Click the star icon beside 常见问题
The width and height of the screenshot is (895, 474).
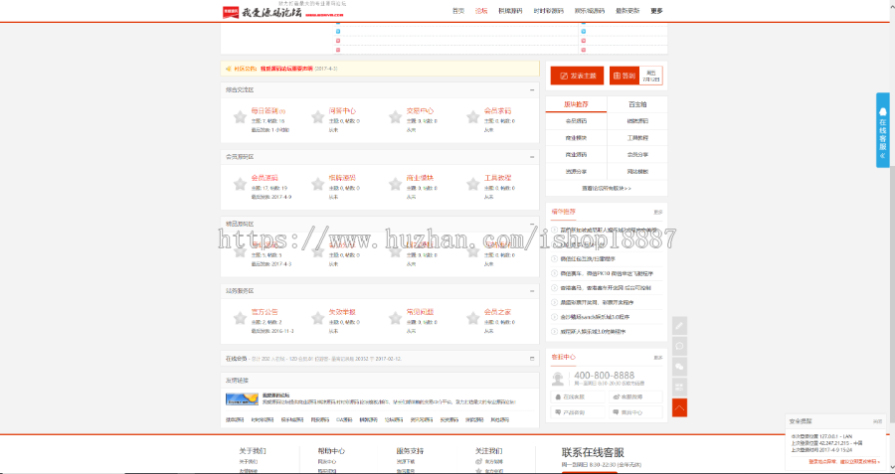pyautogui.click(x=395, y=318)
